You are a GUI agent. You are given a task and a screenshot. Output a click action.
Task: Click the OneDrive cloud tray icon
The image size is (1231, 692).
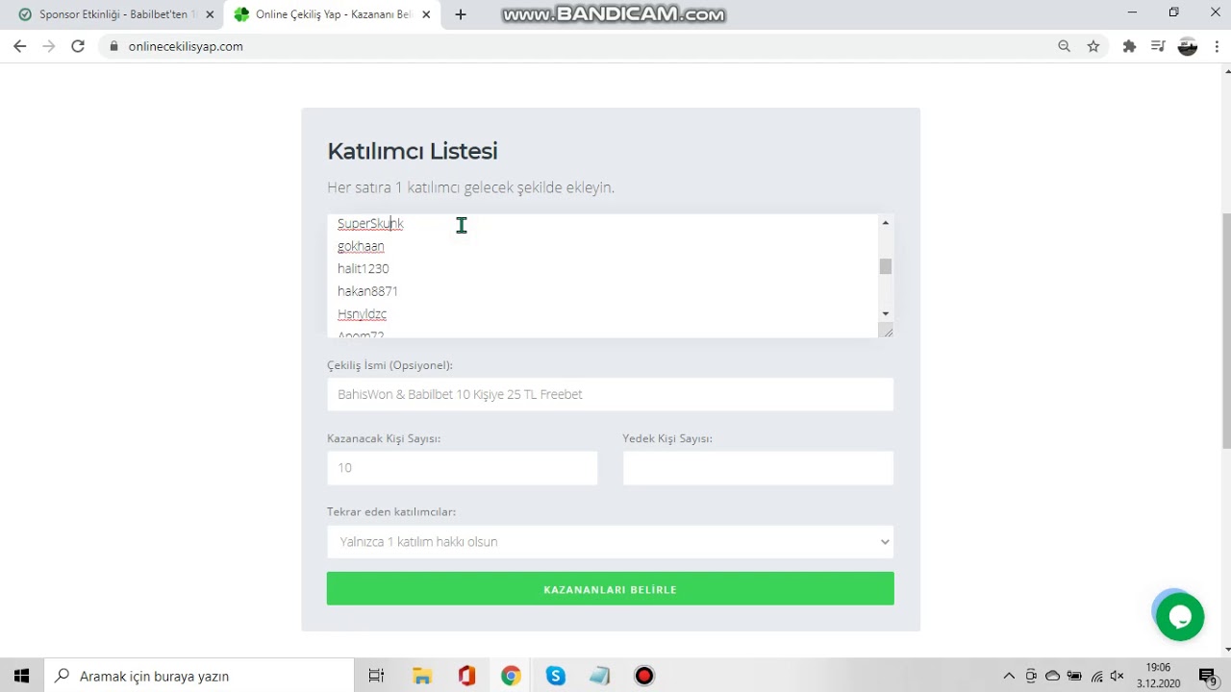[1052, 676]
